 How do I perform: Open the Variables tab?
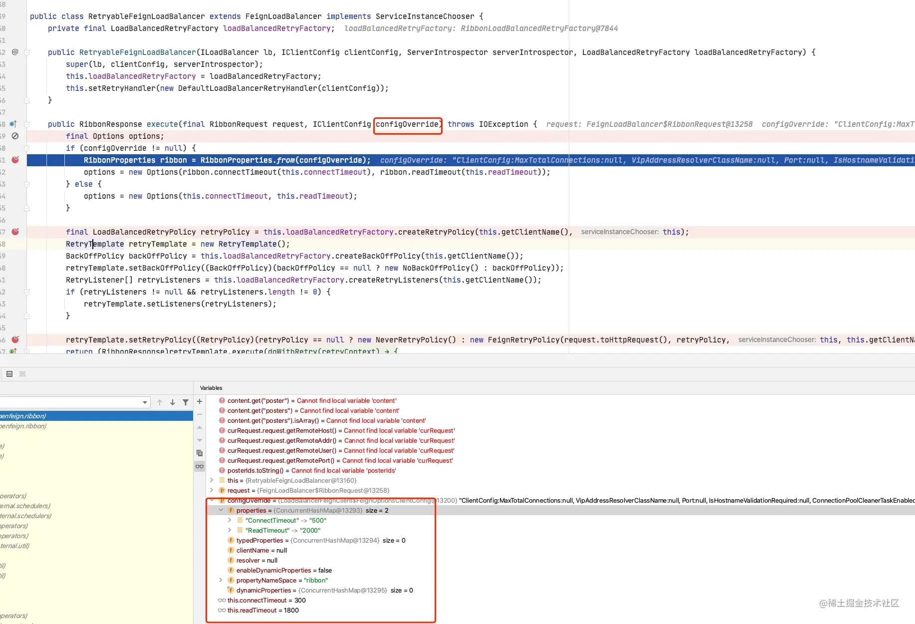click(211, 388)
